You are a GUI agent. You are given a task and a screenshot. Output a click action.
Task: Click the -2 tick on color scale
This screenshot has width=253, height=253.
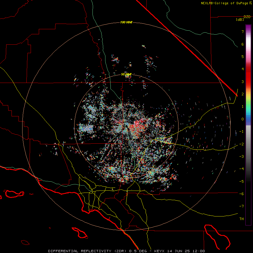click(241, 144)
